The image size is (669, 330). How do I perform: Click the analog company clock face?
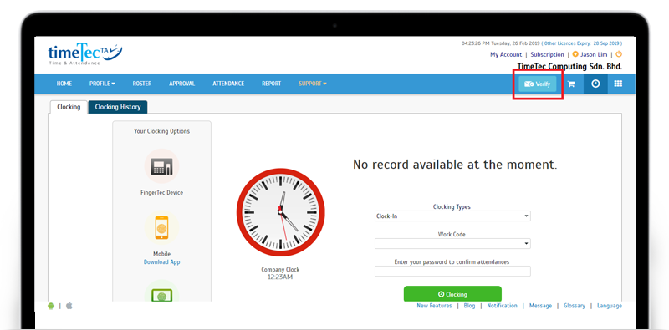tap(281, 212)
